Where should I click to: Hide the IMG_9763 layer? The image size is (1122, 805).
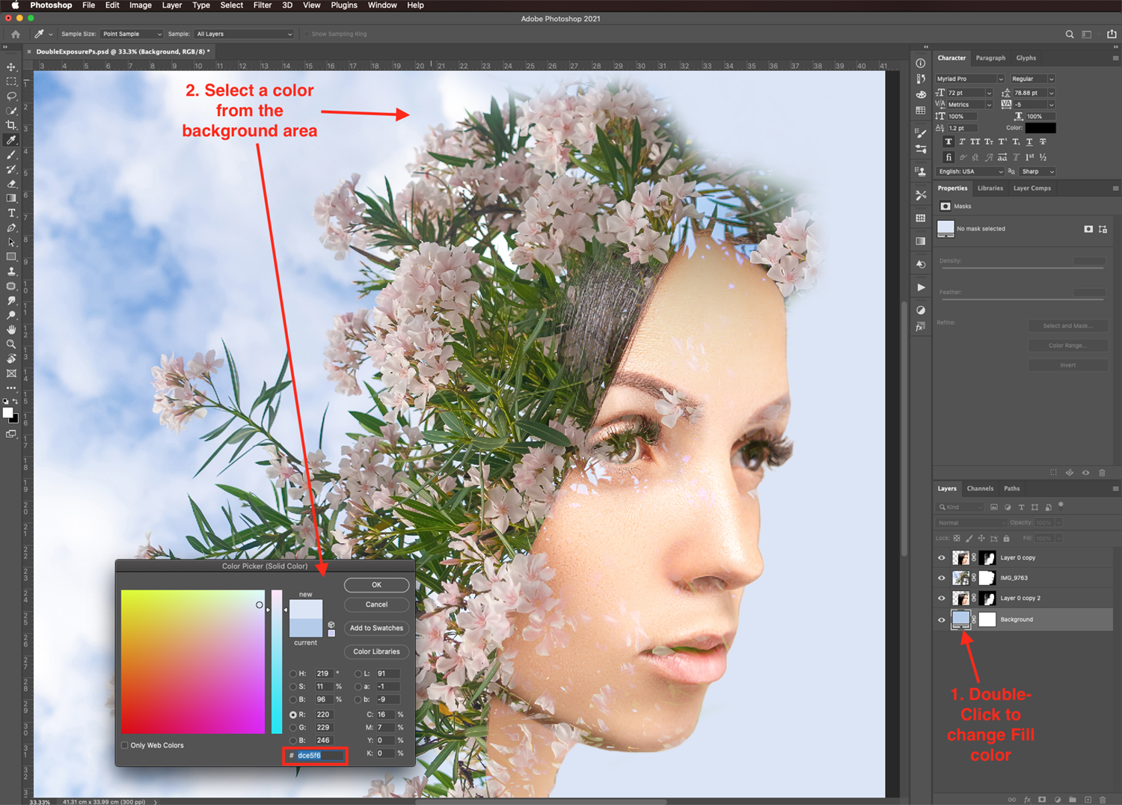942,578
